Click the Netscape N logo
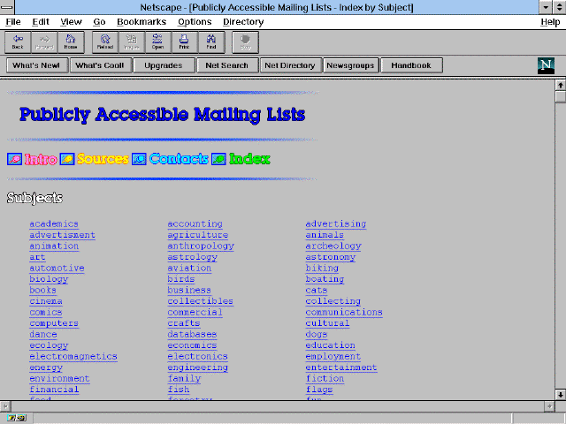The width and height of the screenshot is (566, 424). click(546, 65)
